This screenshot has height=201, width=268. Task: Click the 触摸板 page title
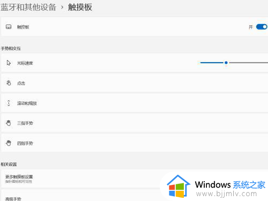click(x=80, y=8)
